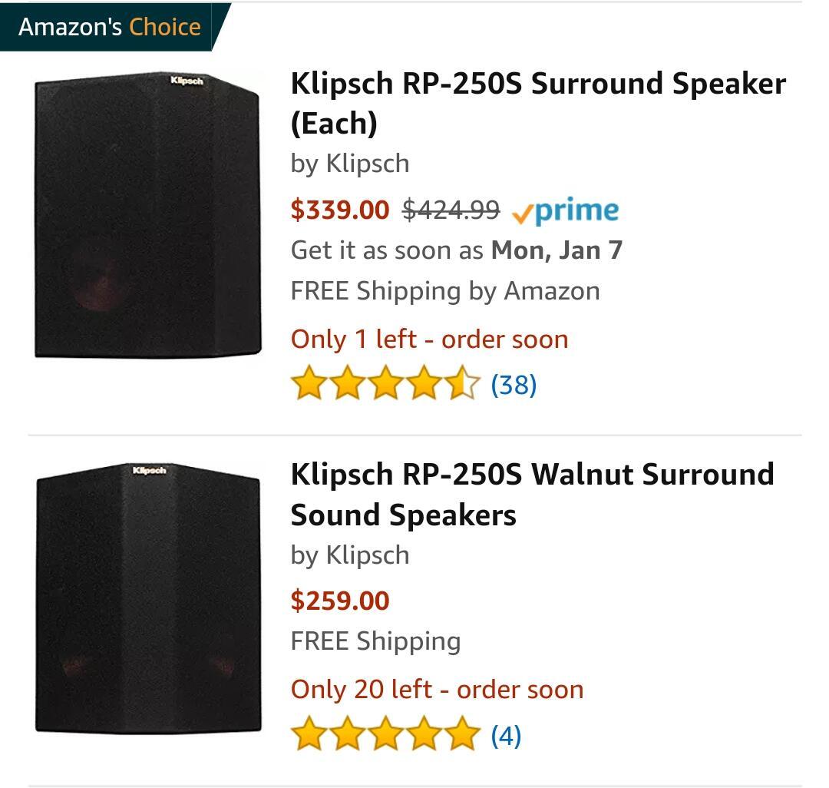Click the (4) review count

[x=506, y=735]
